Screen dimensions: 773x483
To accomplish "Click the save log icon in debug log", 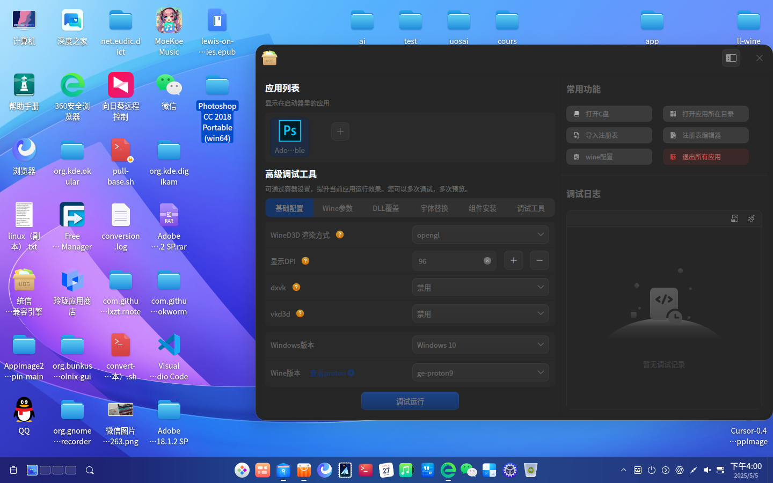I will (x=735, y=218).
